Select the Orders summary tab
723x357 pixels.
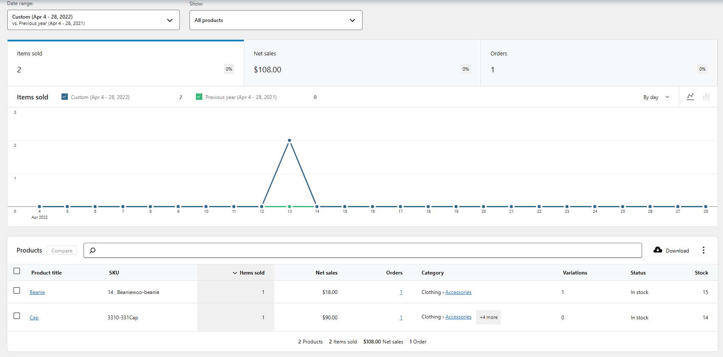coord(599,63)
